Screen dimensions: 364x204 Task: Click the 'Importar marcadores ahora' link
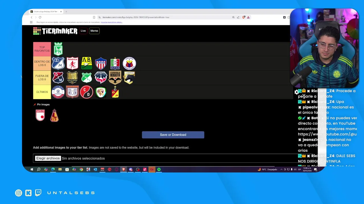coord(111,22)
